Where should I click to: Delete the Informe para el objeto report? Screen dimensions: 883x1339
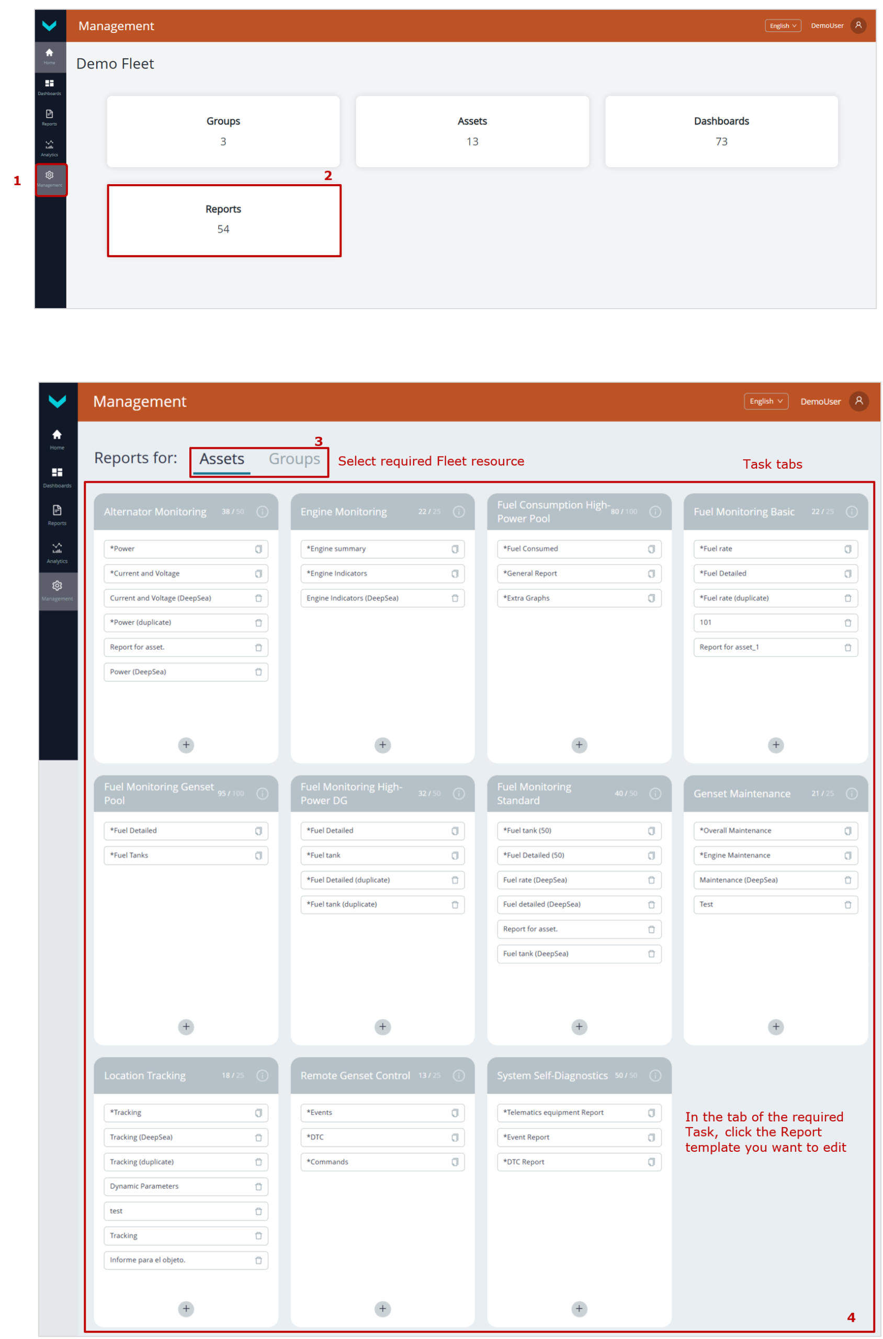tap(258, 1260)
